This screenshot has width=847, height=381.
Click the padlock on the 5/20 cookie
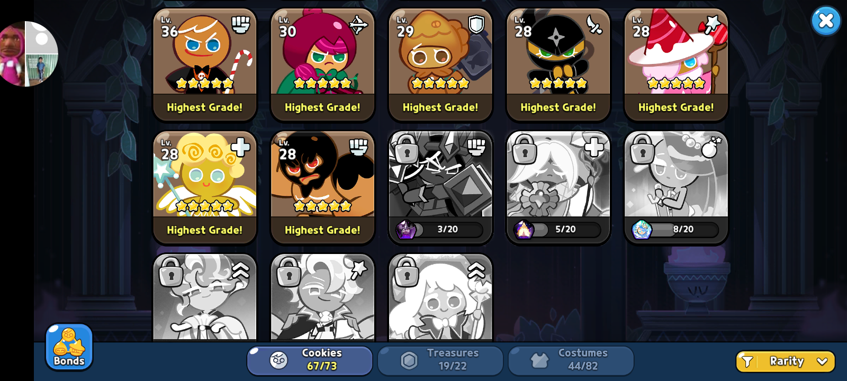point(524,149)
